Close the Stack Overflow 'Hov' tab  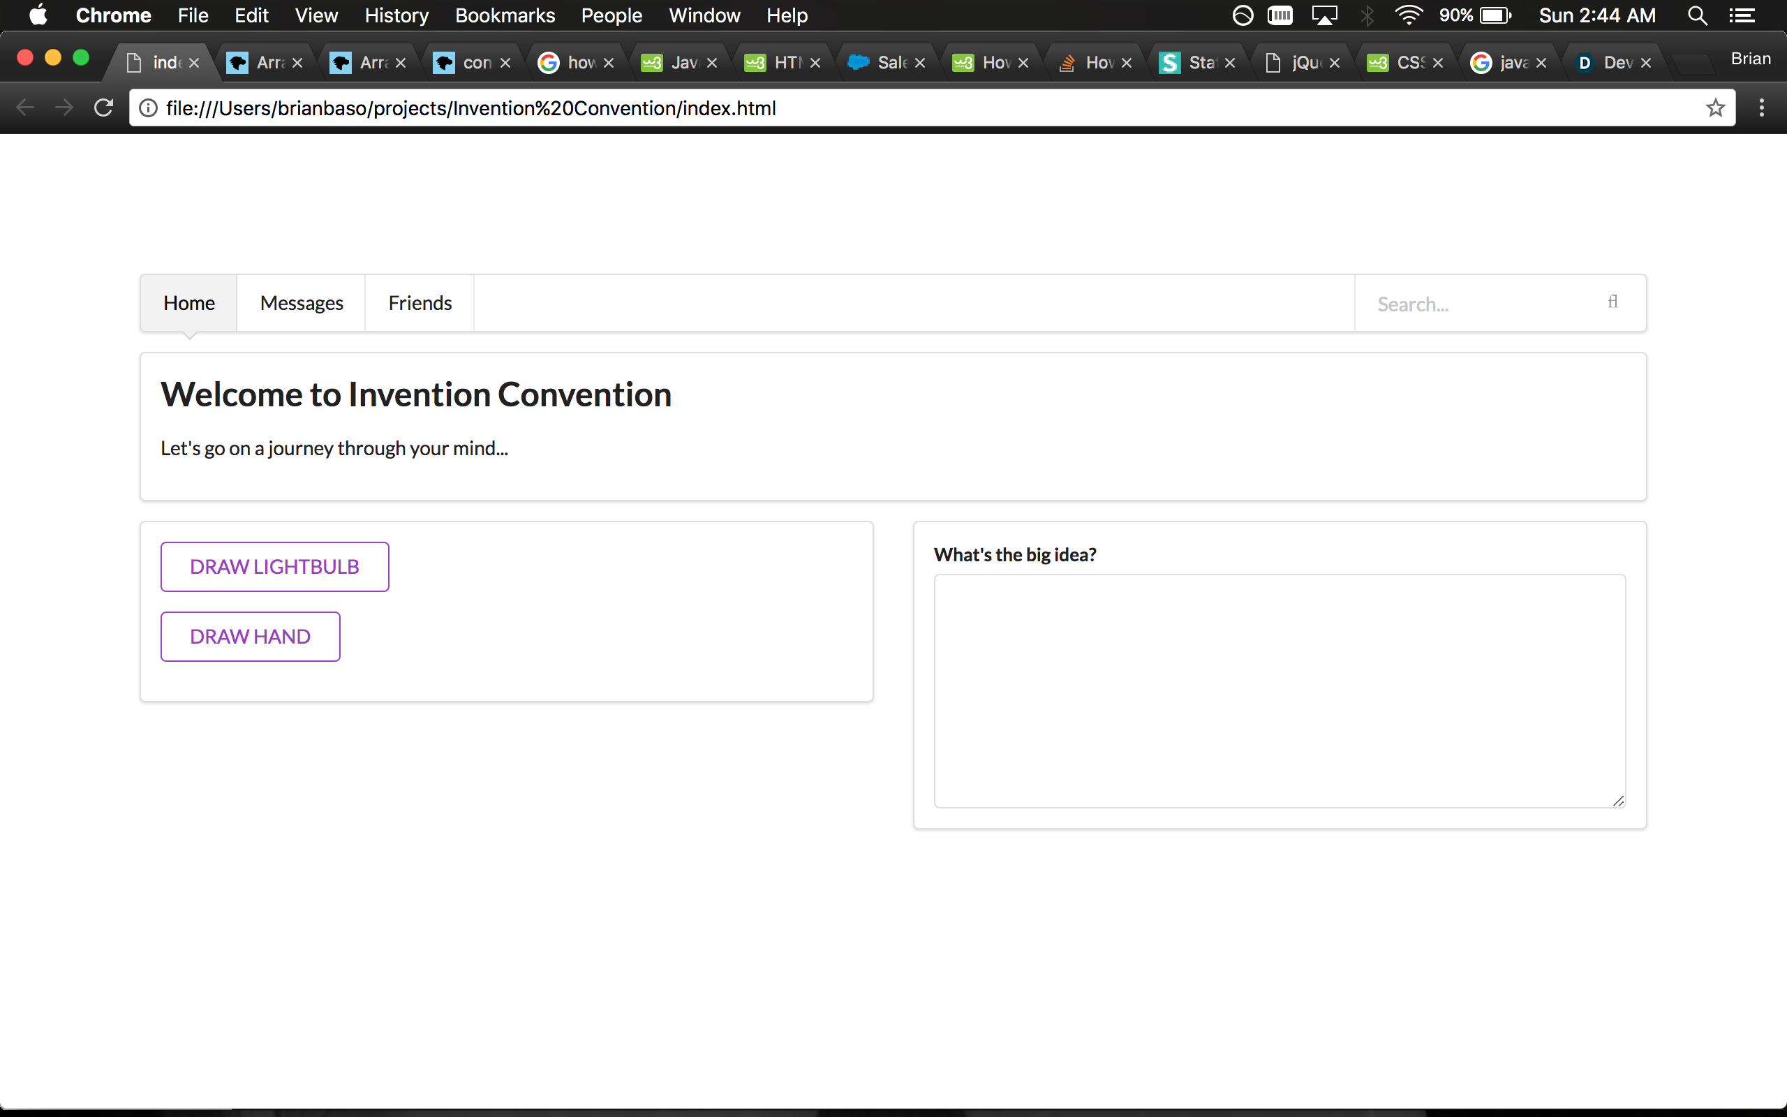point(1127,64)
